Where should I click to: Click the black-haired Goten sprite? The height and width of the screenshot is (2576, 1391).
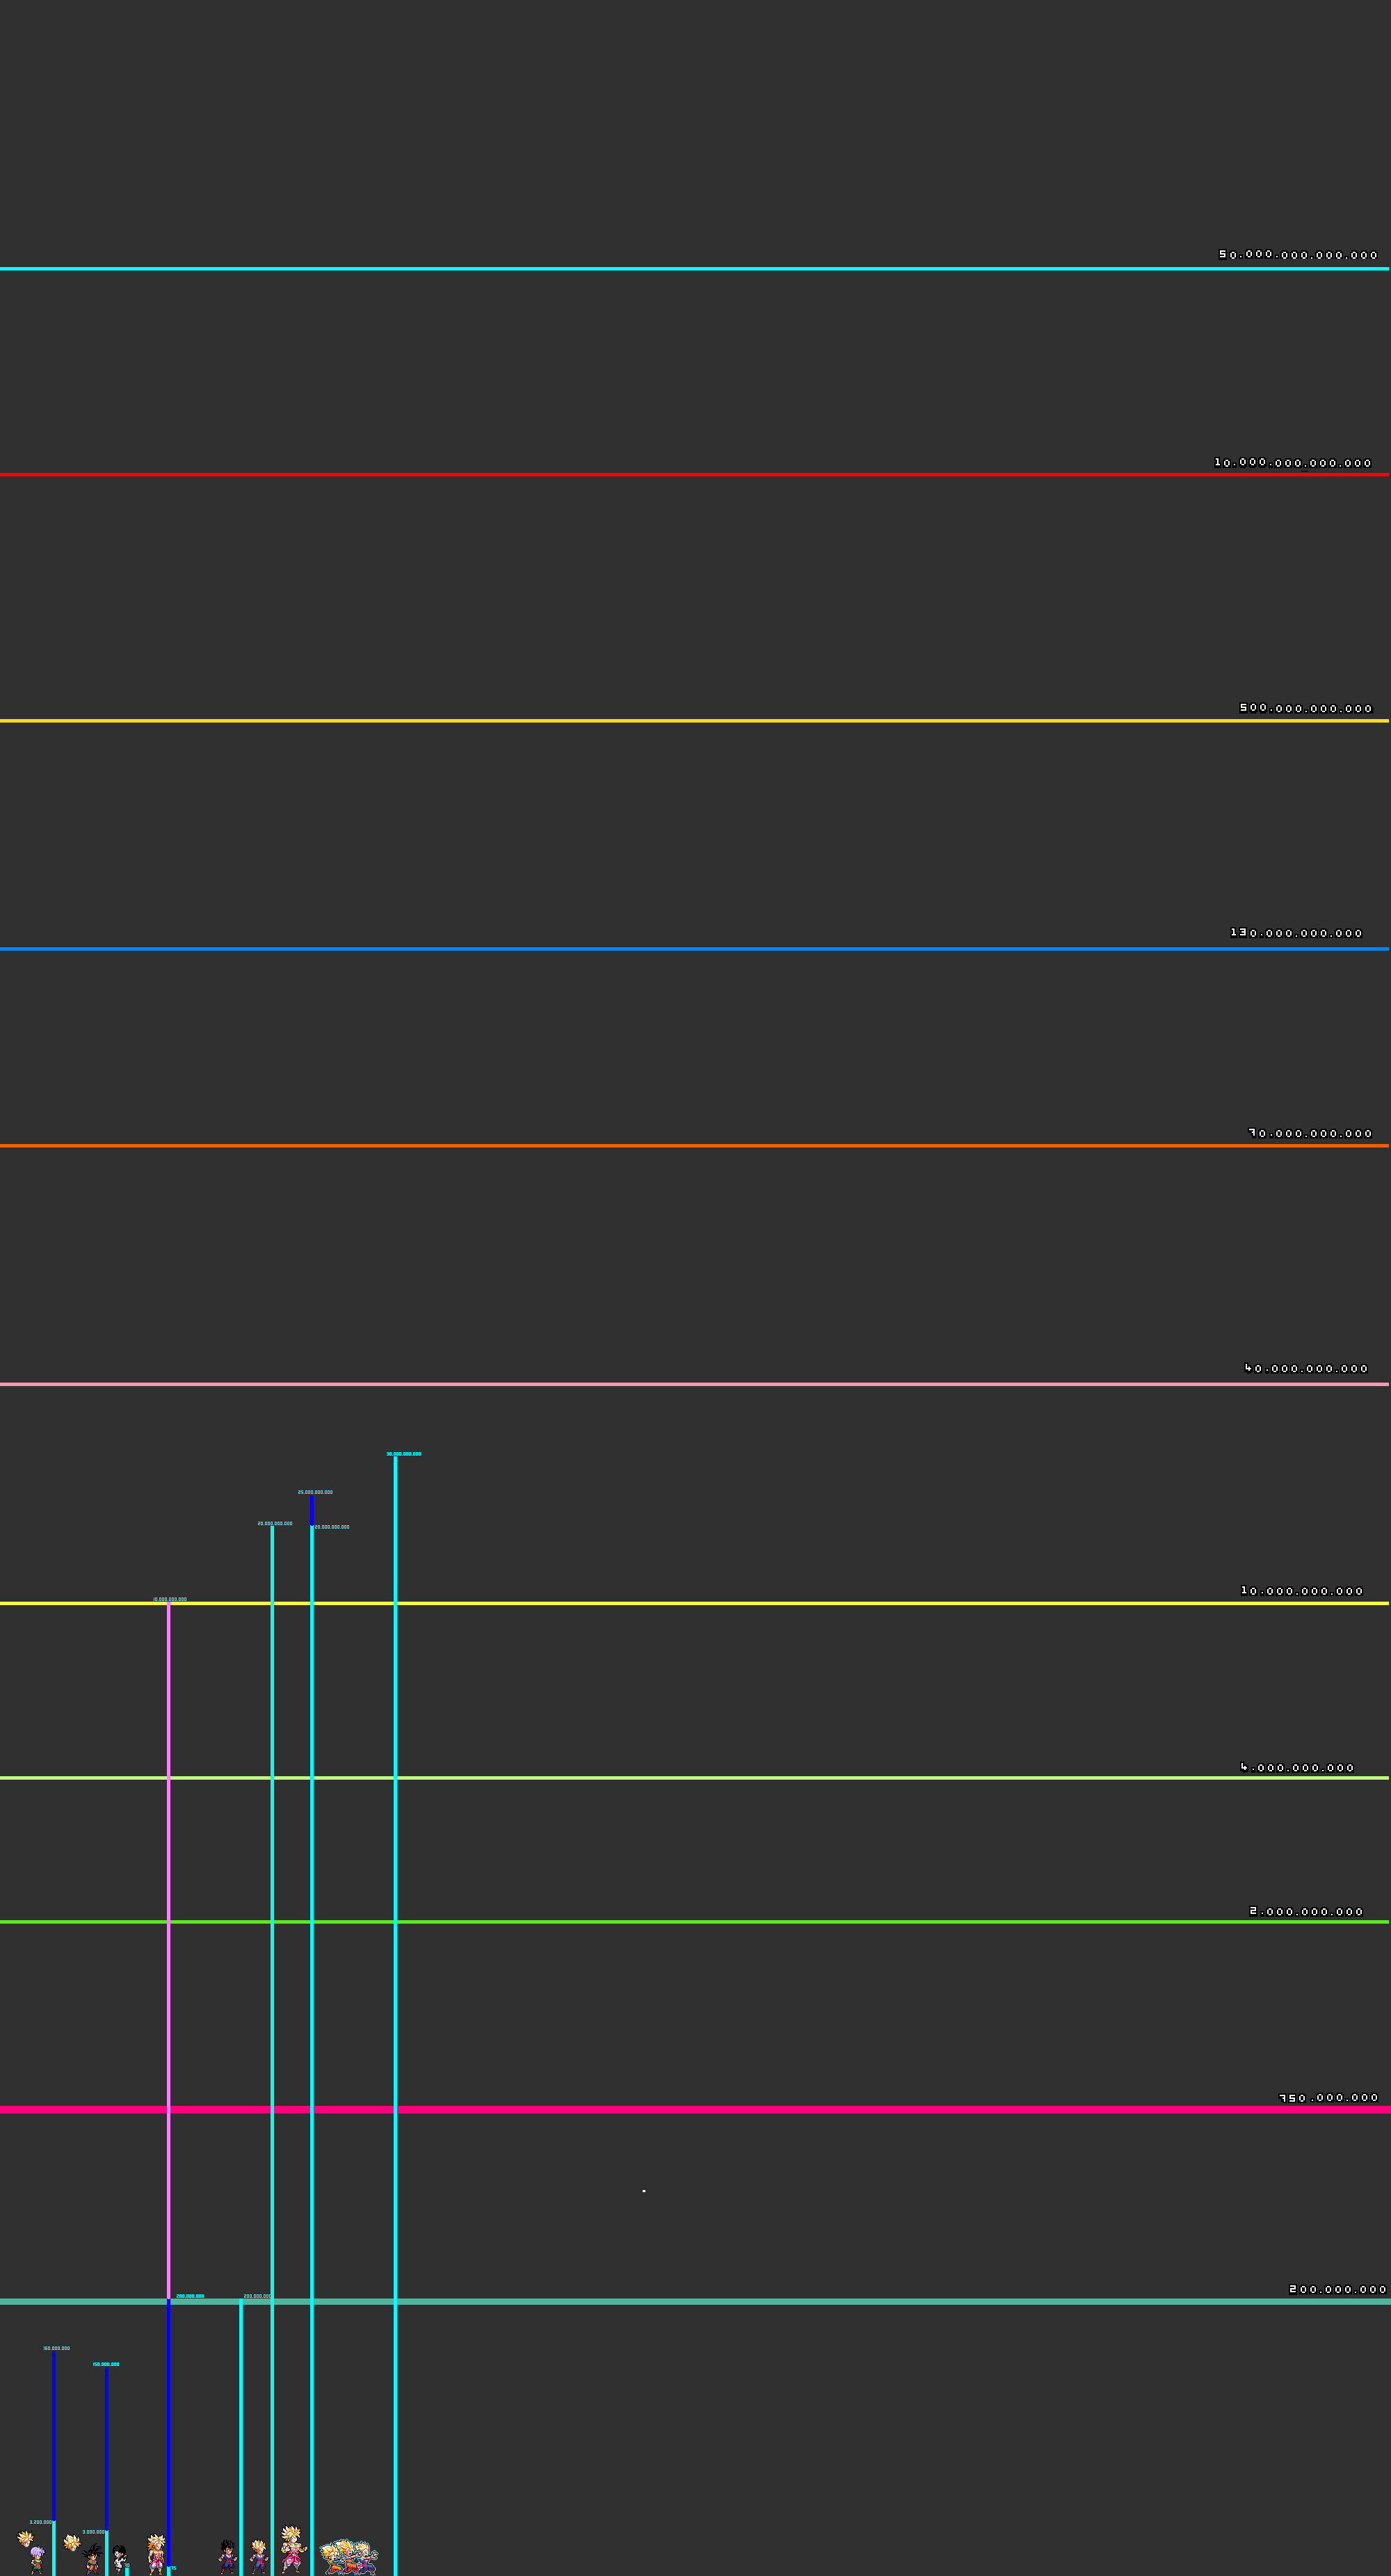[93, 2559]
